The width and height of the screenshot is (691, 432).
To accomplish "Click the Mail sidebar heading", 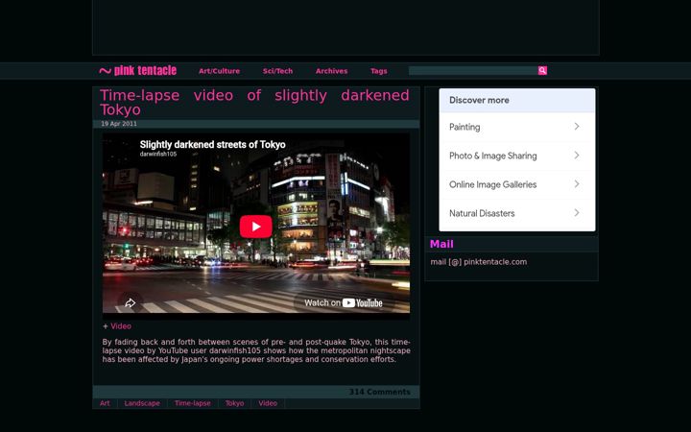I will click(441, 244).
